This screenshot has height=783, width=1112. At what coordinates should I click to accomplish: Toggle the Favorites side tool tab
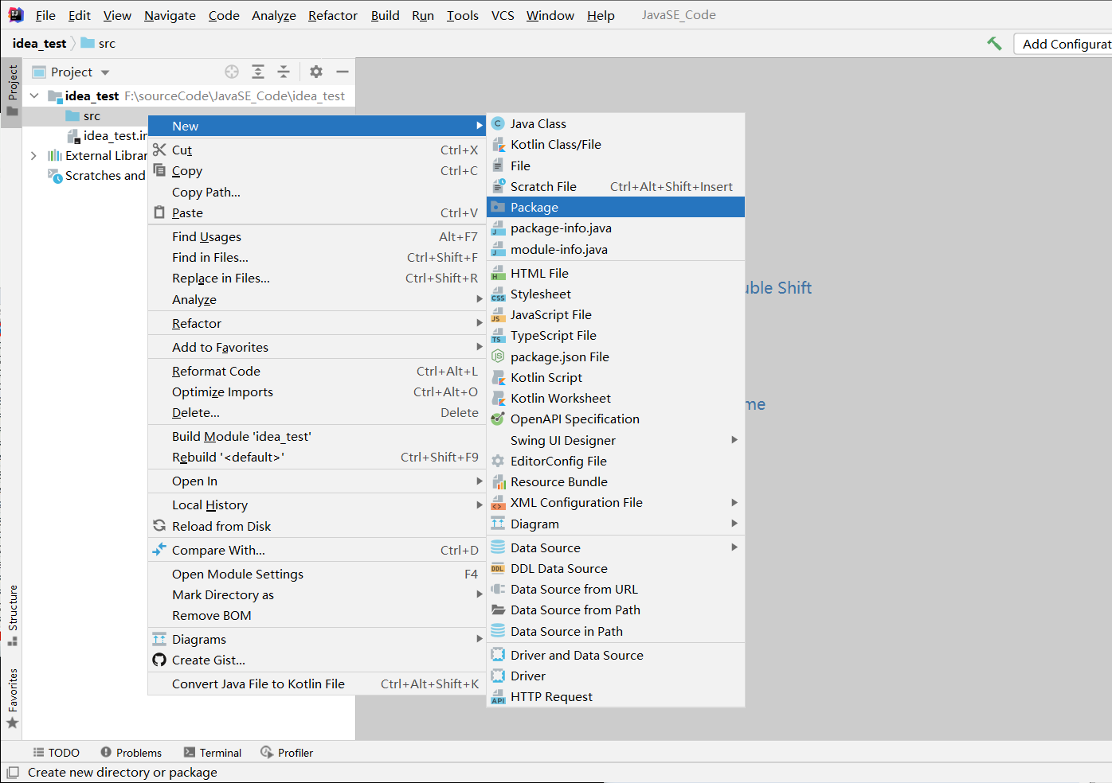[x=12, y=698]
